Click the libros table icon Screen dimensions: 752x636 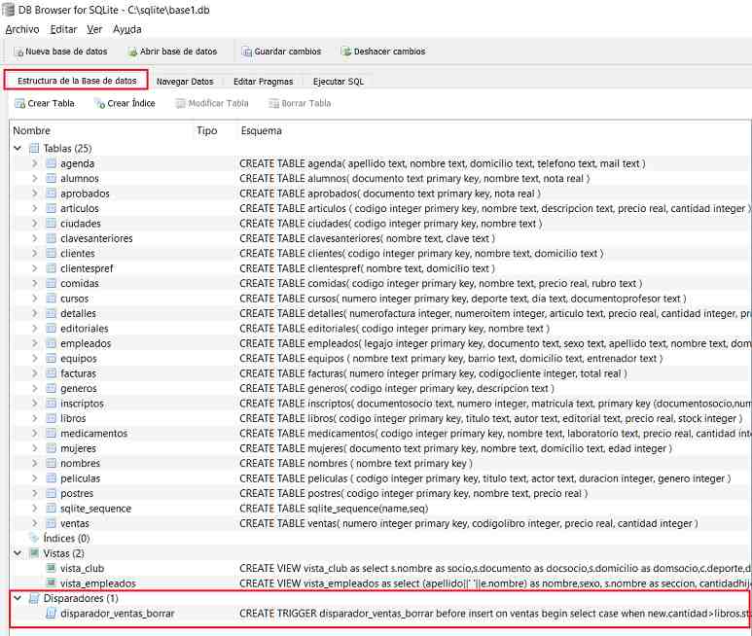[52, 418]
